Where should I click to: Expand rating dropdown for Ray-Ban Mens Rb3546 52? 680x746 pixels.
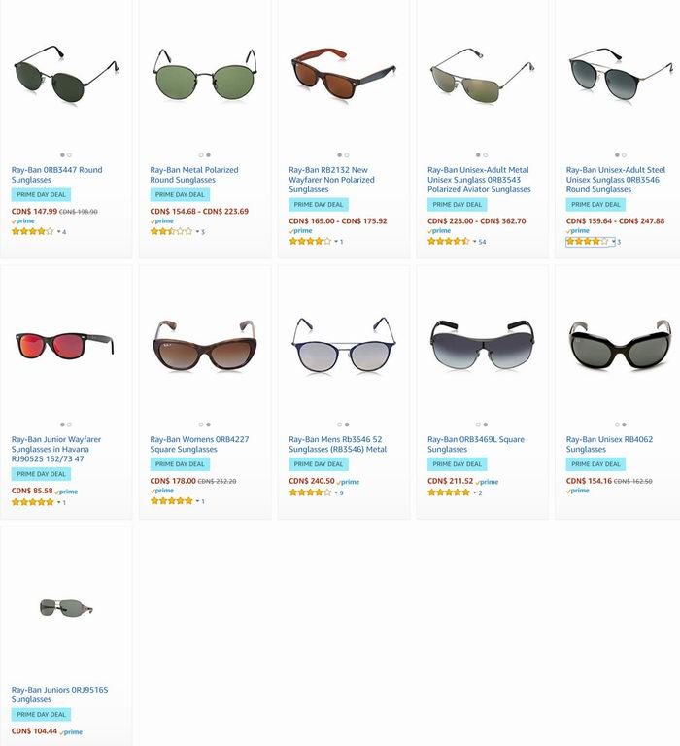click(x=334, y=493)
